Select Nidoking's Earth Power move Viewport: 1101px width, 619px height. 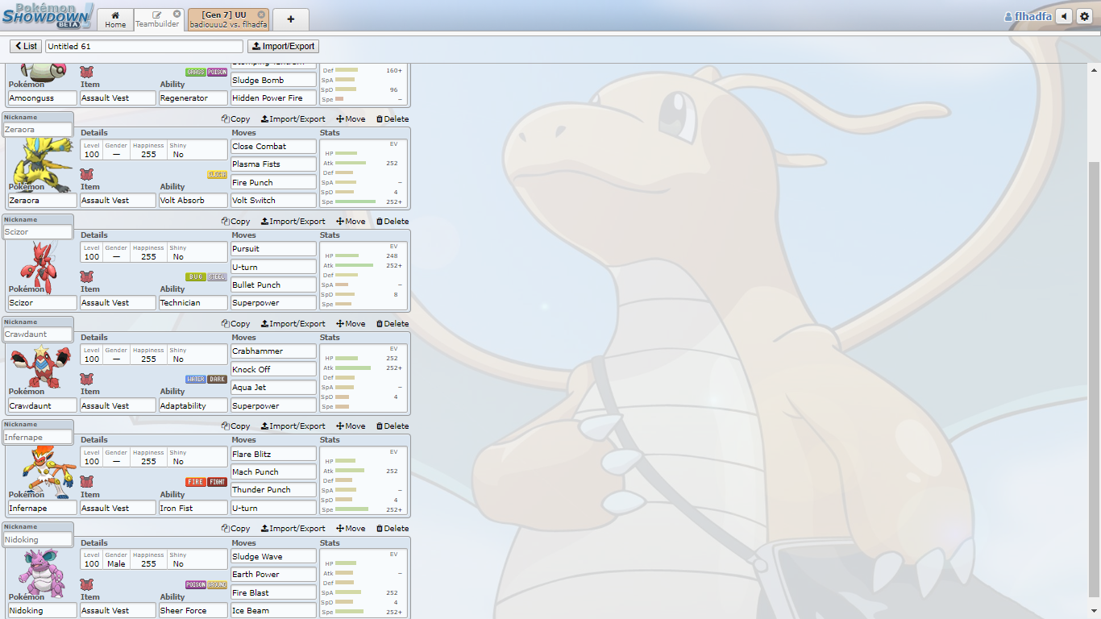(x=273, y=574)
